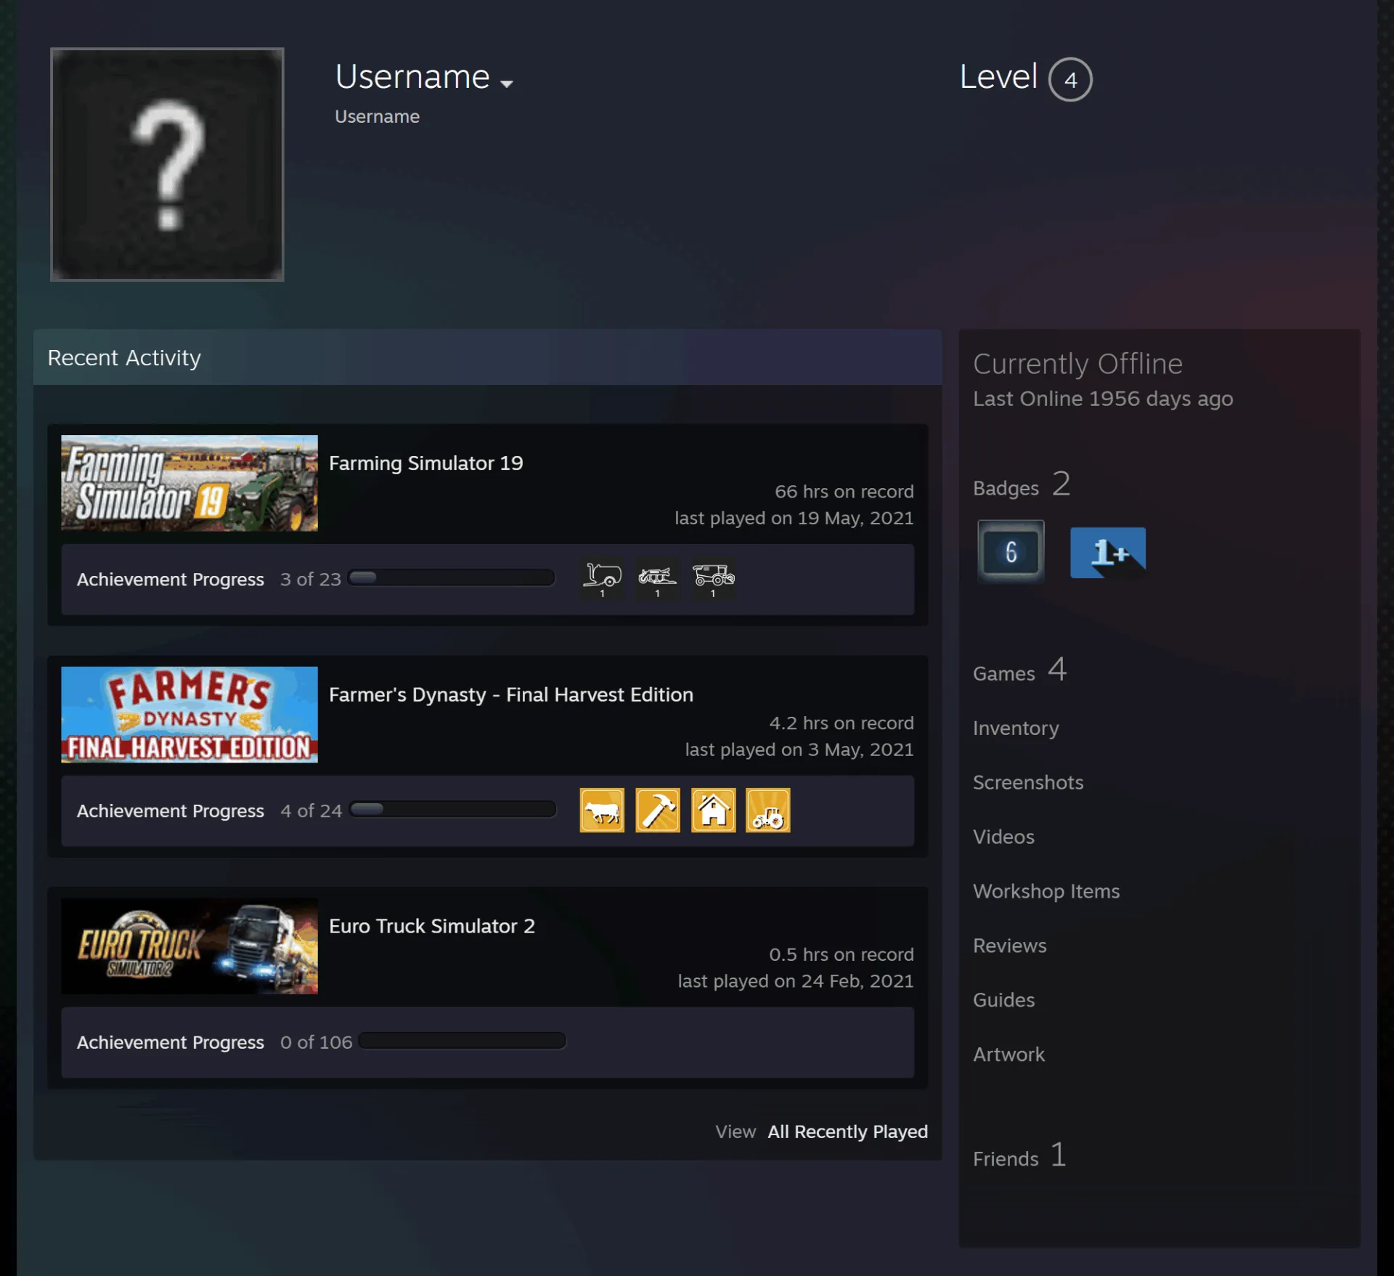Image resolution: width=1394 pixels, height=1276 pixels.
Task: Click the 0 of 106 achievement progress bar
Action: point(462,1041)
